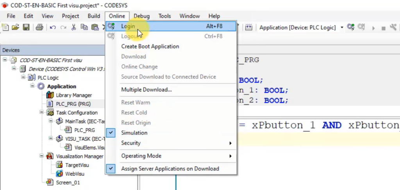Click the Cut scissors icon
Viewport: 400px width, 190px height.
[x=73, y=27]
